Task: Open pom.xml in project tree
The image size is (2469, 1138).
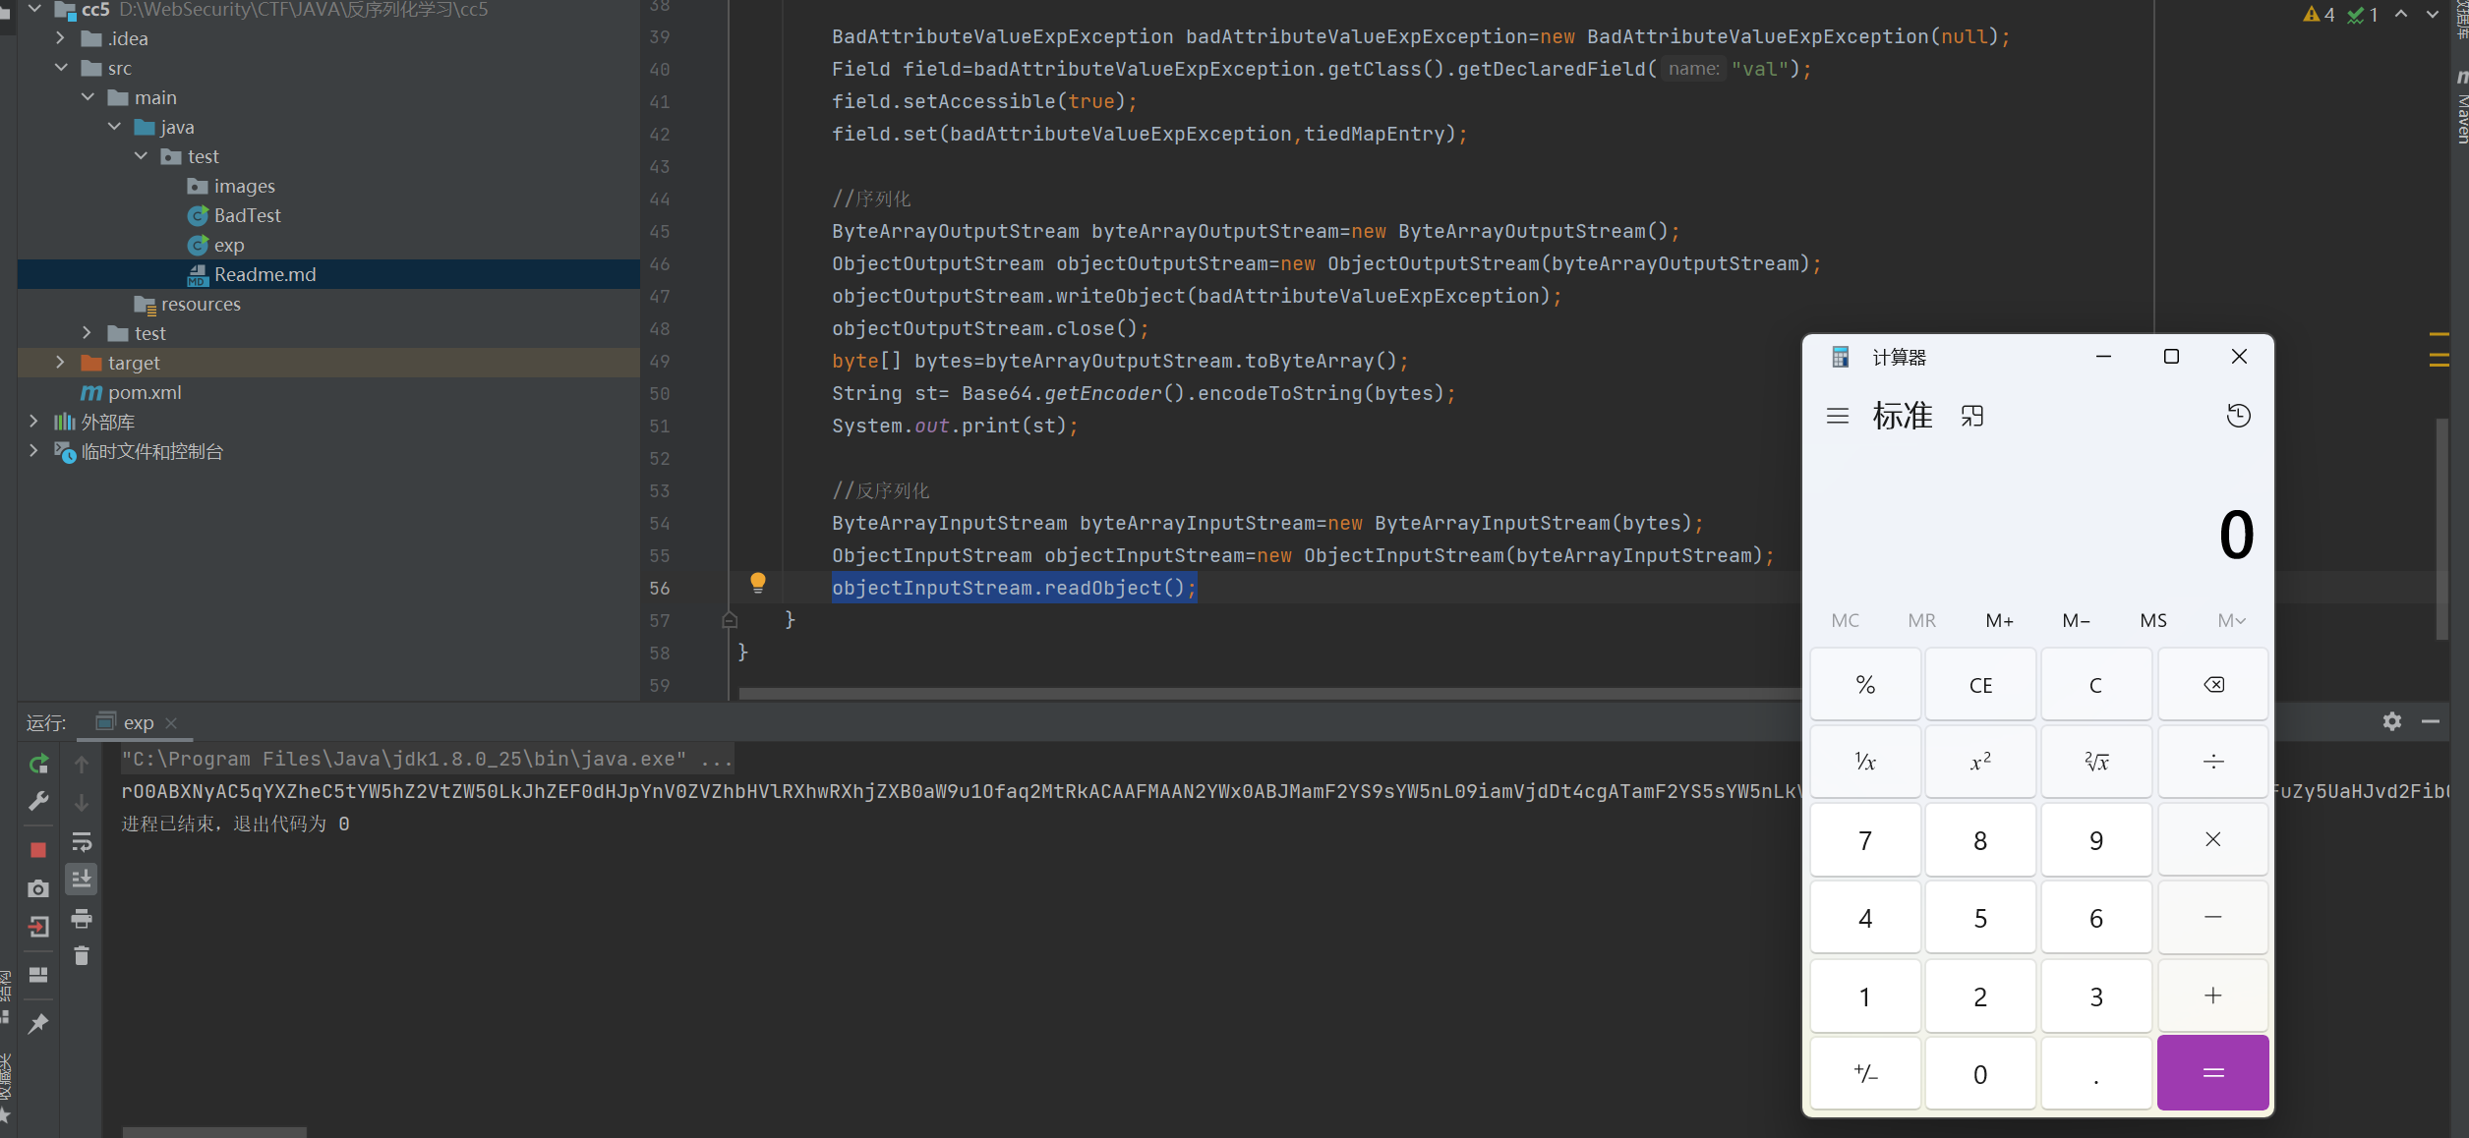Action: tap(144, 392)
